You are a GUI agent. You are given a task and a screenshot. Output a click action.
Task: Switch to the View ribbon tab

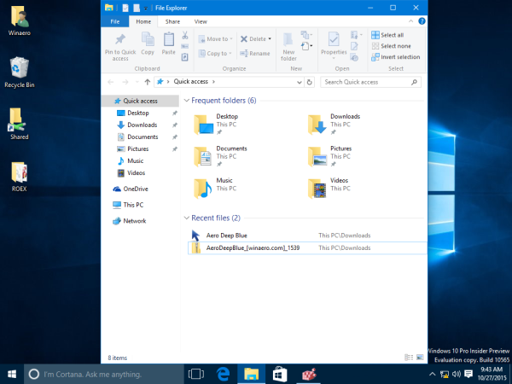[201, 21]
